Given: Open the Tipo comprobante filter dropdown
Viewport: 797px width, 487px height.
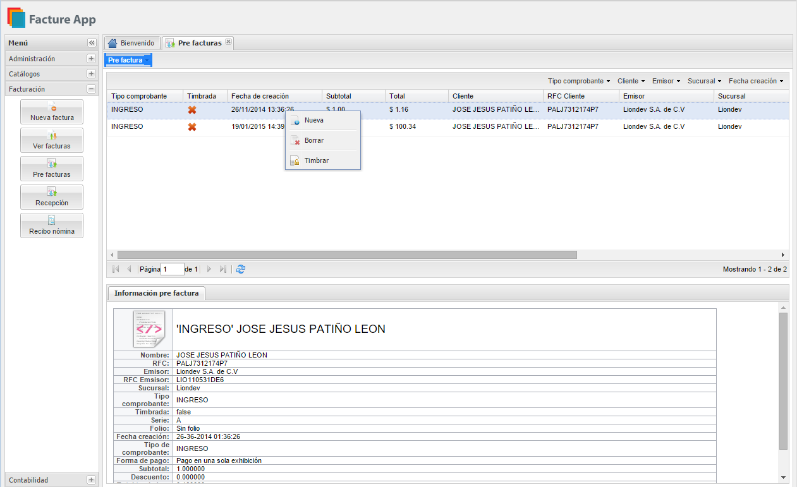Looking at the screenshot, I should (578, 81).
